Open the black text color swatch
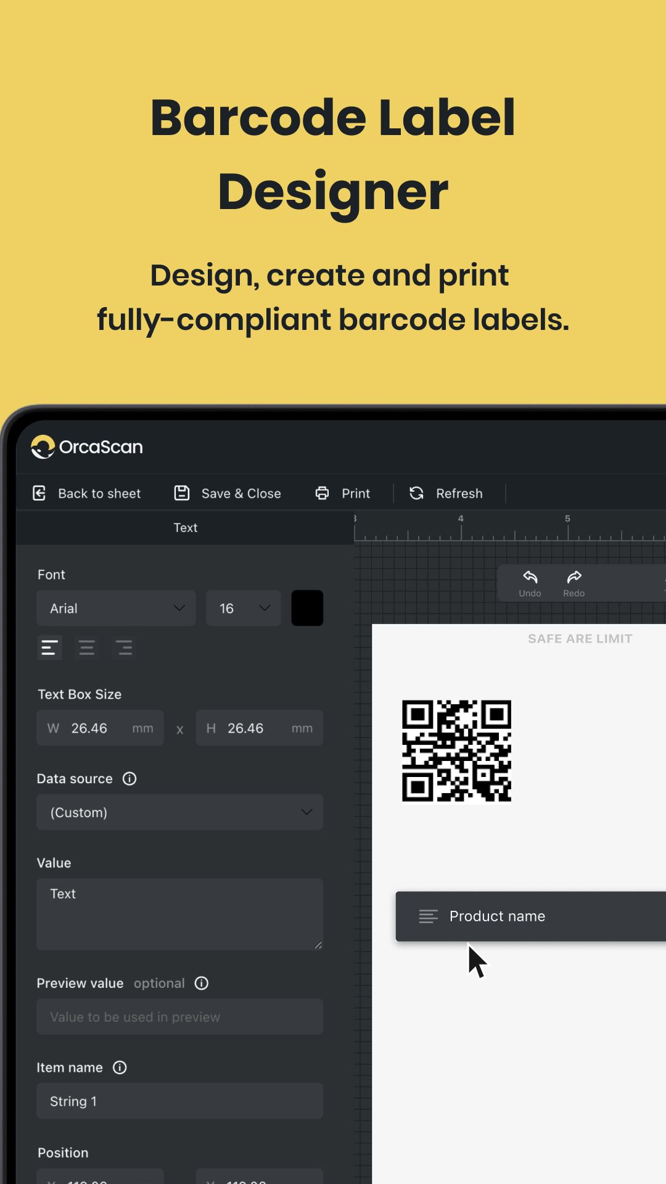 (307, 608)
